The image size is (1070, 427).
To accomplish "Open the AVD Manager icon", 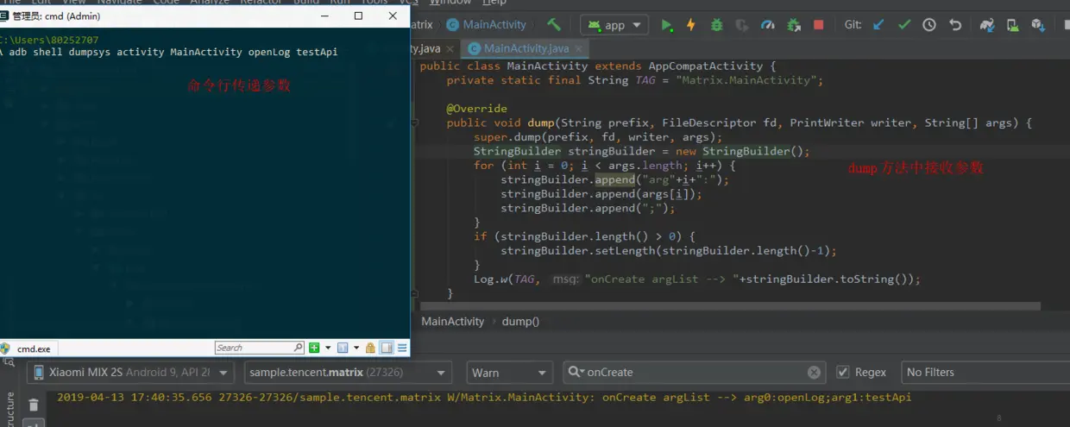I will coord(1014,25).
